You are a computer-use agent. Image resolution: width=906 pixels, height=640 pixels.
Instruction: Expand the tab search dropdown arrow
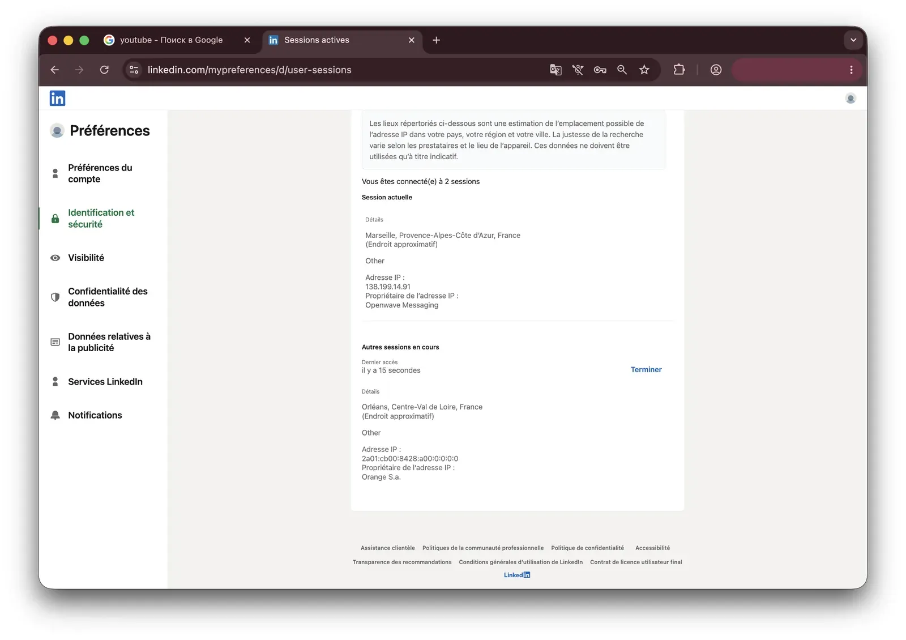coord(853,40)
